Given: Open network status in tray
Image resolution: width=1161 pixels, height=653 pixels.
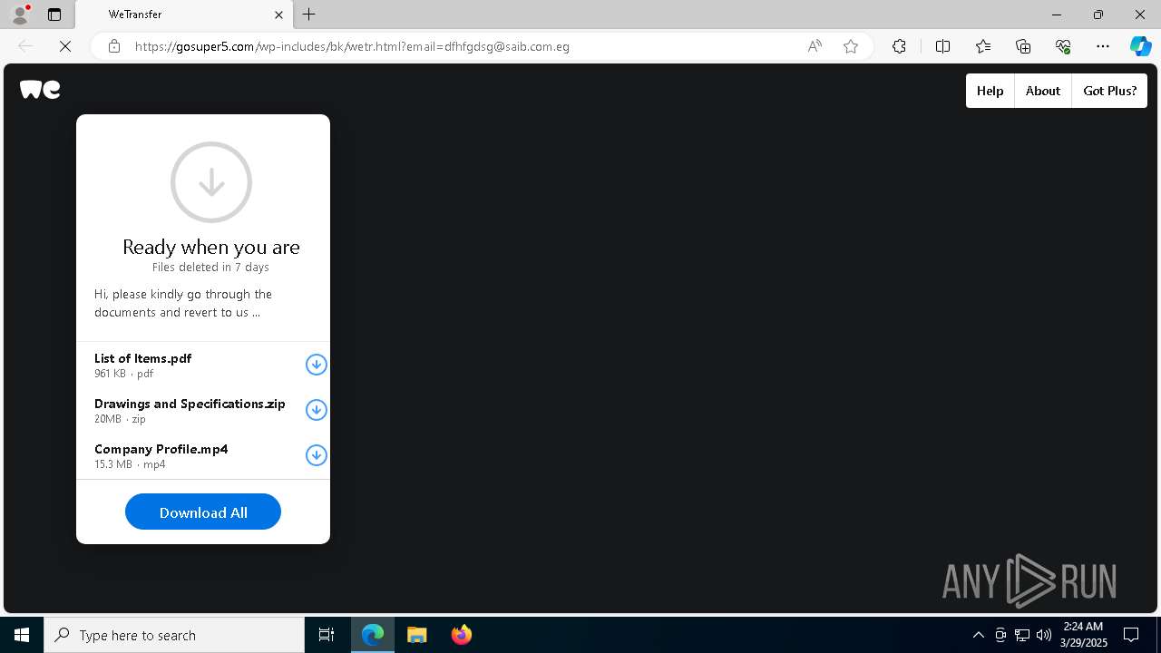Looking at the screenshot, I should click(1021, 635).
